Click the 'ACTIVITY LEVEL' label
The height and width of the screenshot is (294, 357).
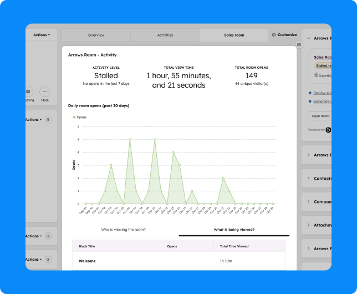coord(106,68)
